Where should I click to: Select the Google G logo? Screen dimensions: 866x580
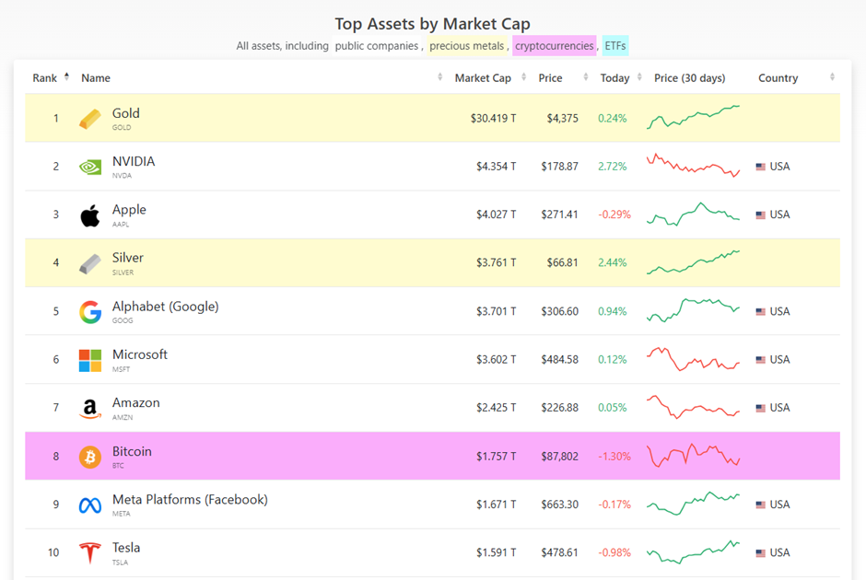(x=88, y=311)
